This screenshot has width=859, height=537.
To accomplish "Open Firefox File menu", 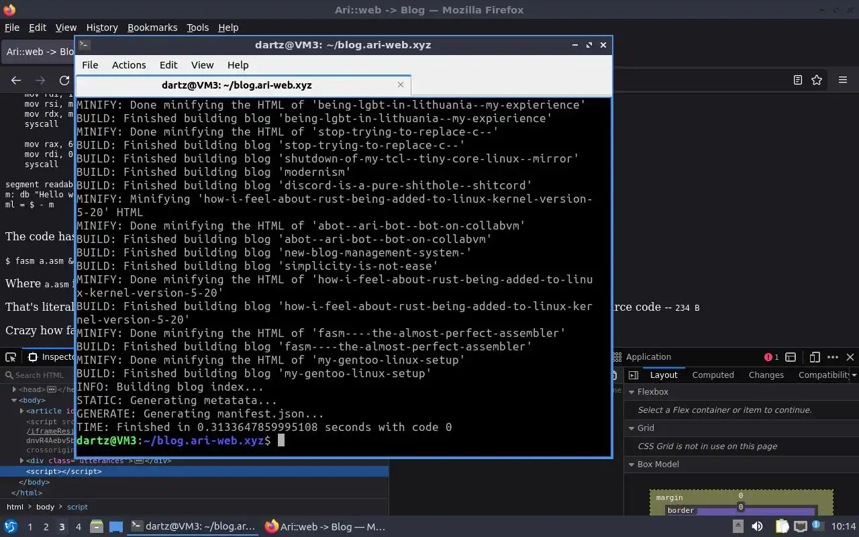I will pyautogui.click(x=12, y=28).
